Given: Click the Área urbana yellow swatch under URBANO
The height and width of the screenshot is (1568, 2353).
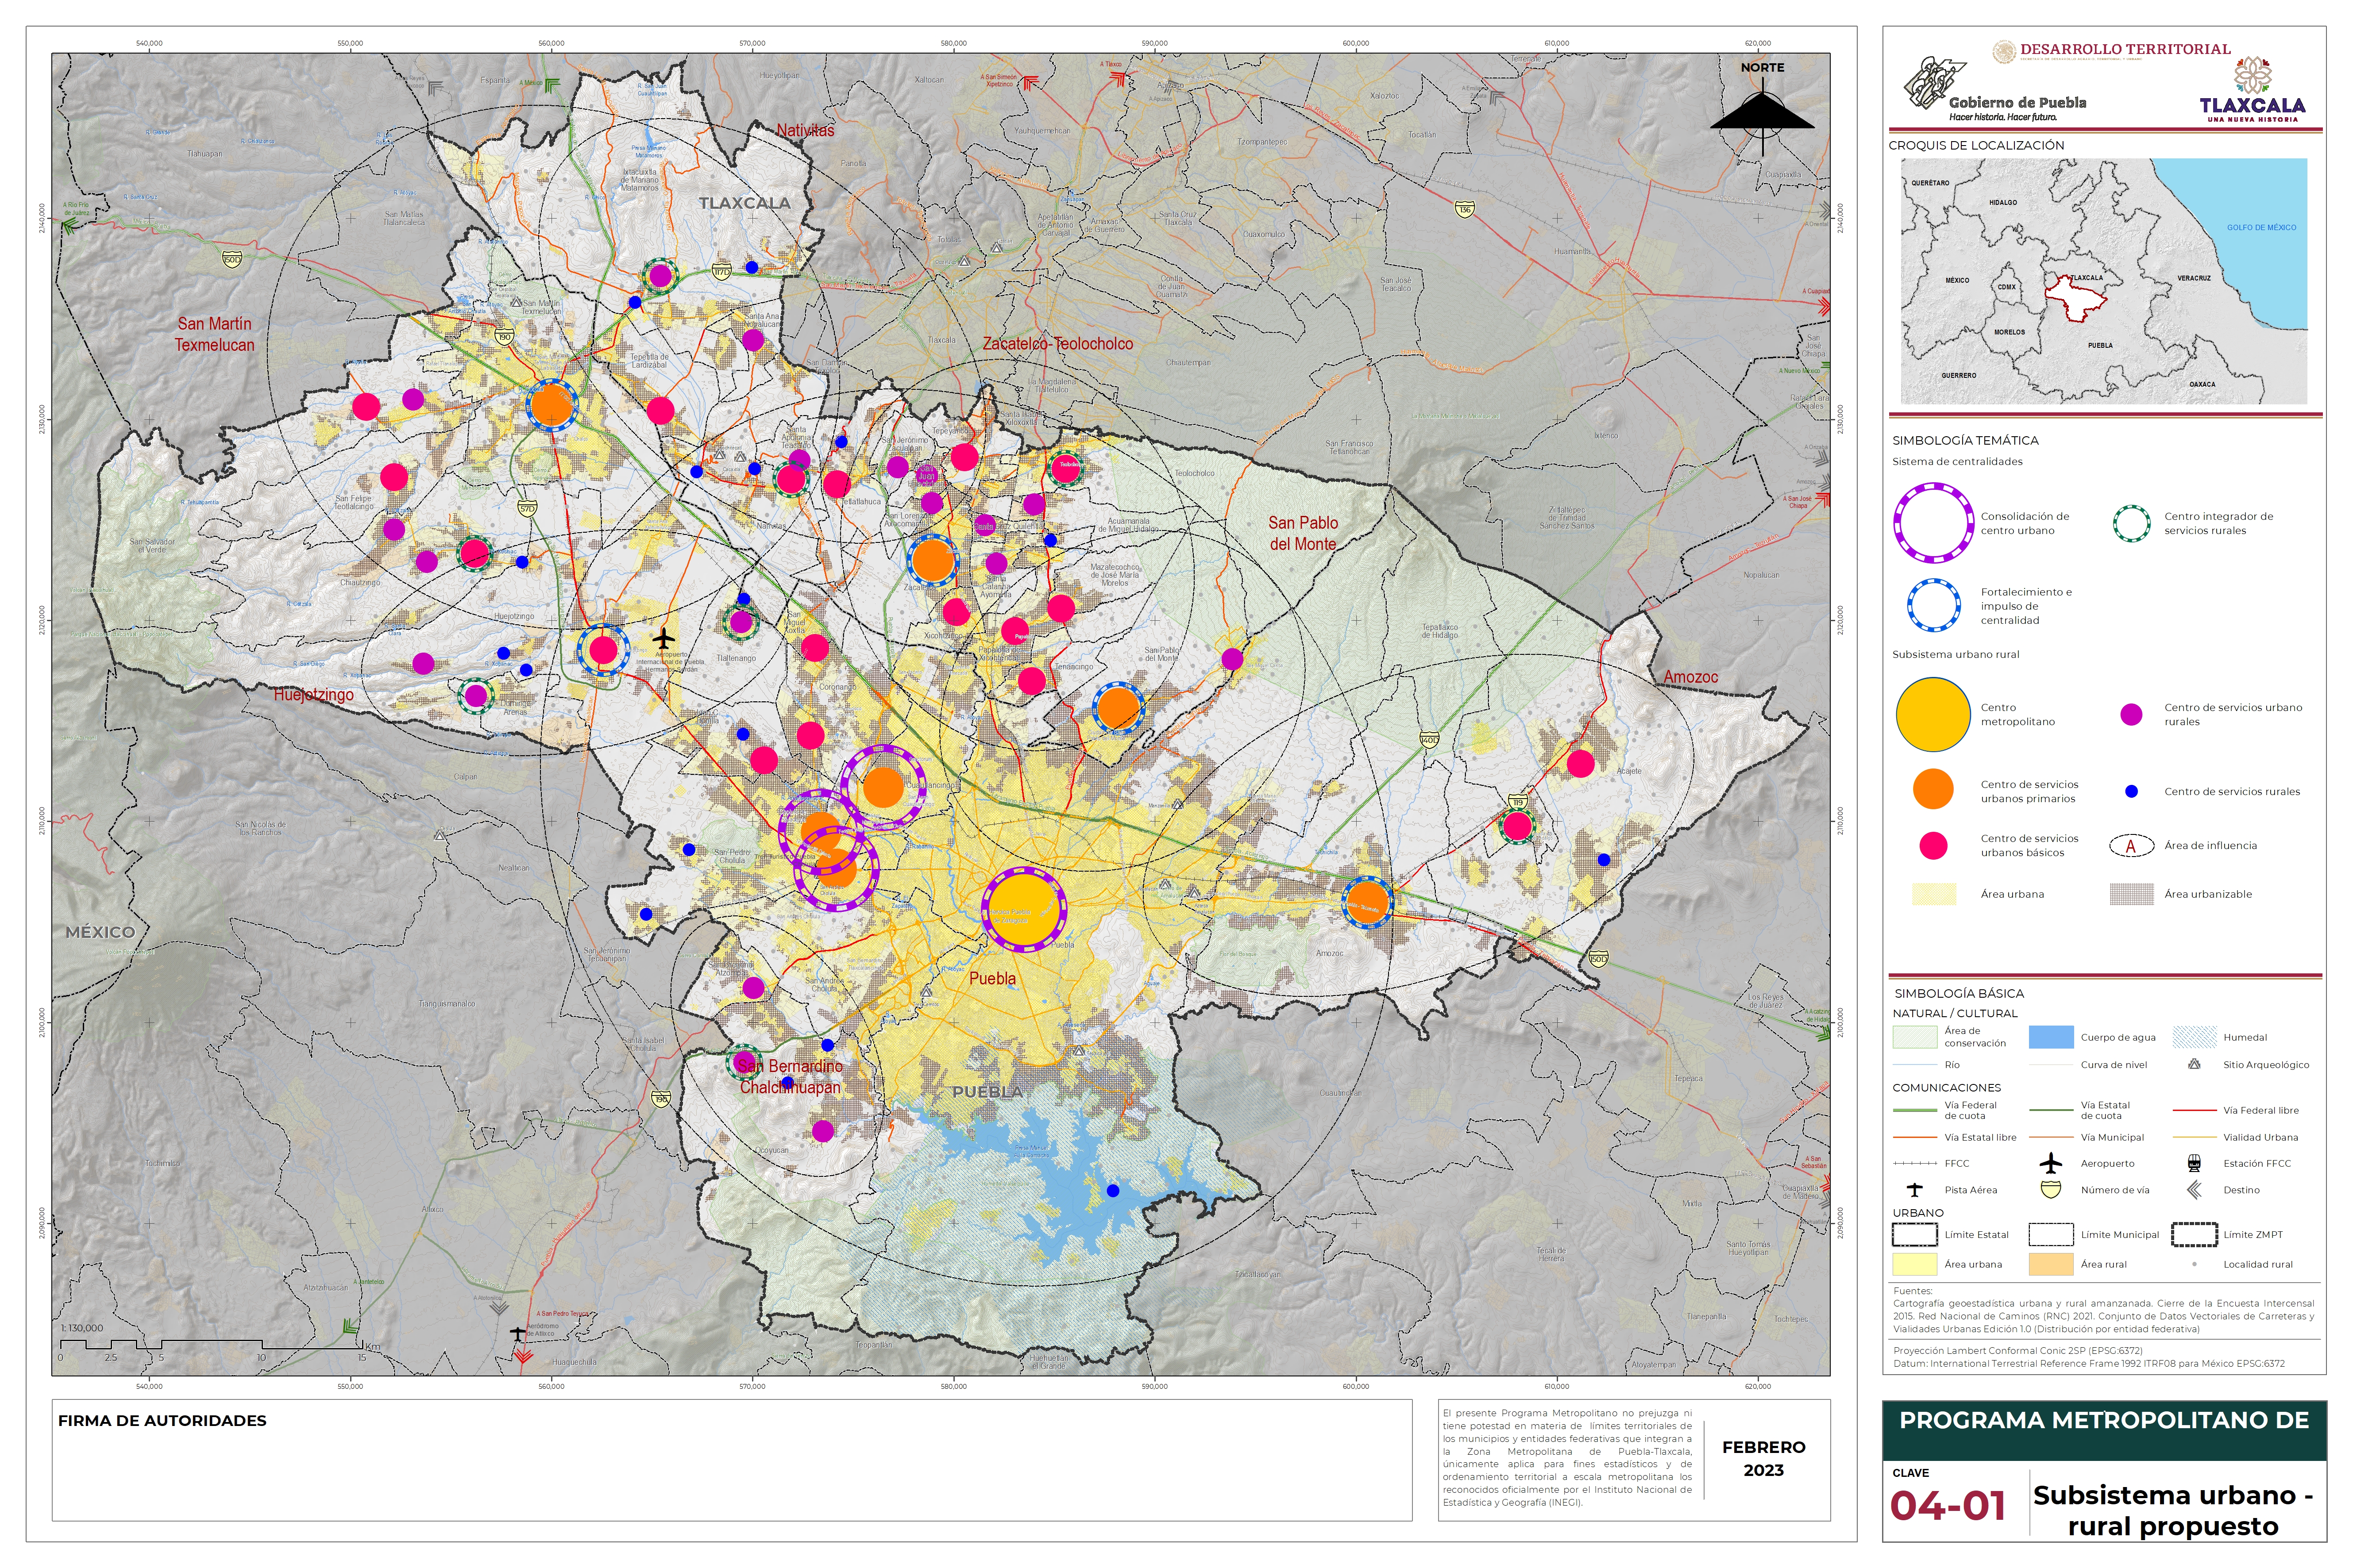Looking at the screenshot, I should [x=1914, y=1264].
